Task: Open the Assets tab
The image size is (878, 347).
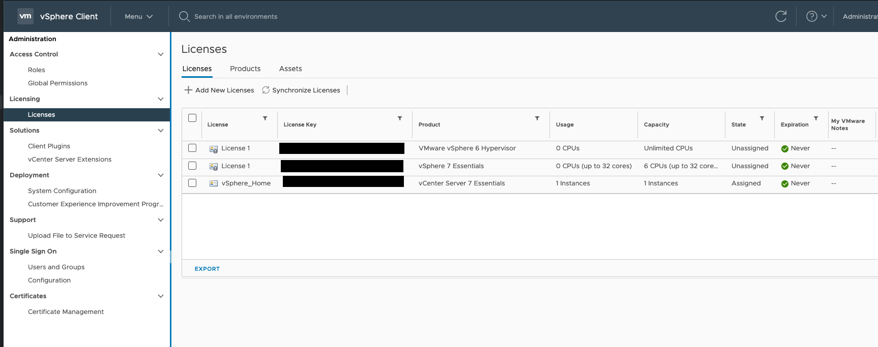Action: [x=290, y=69]
